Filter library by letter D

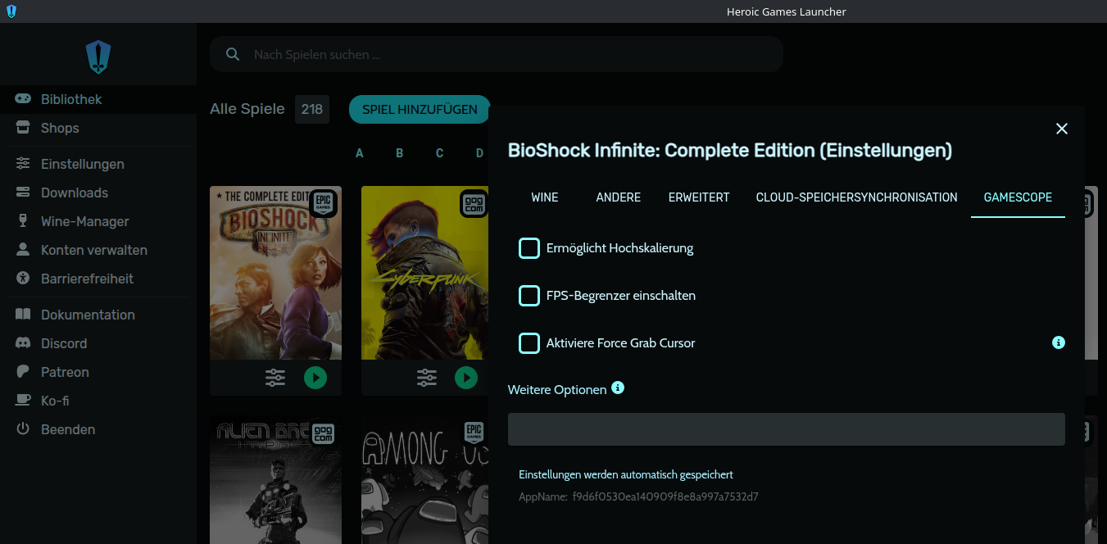pos(480,153)
